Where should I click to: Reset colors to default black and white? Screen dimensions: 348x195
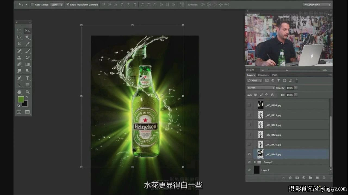19,105
